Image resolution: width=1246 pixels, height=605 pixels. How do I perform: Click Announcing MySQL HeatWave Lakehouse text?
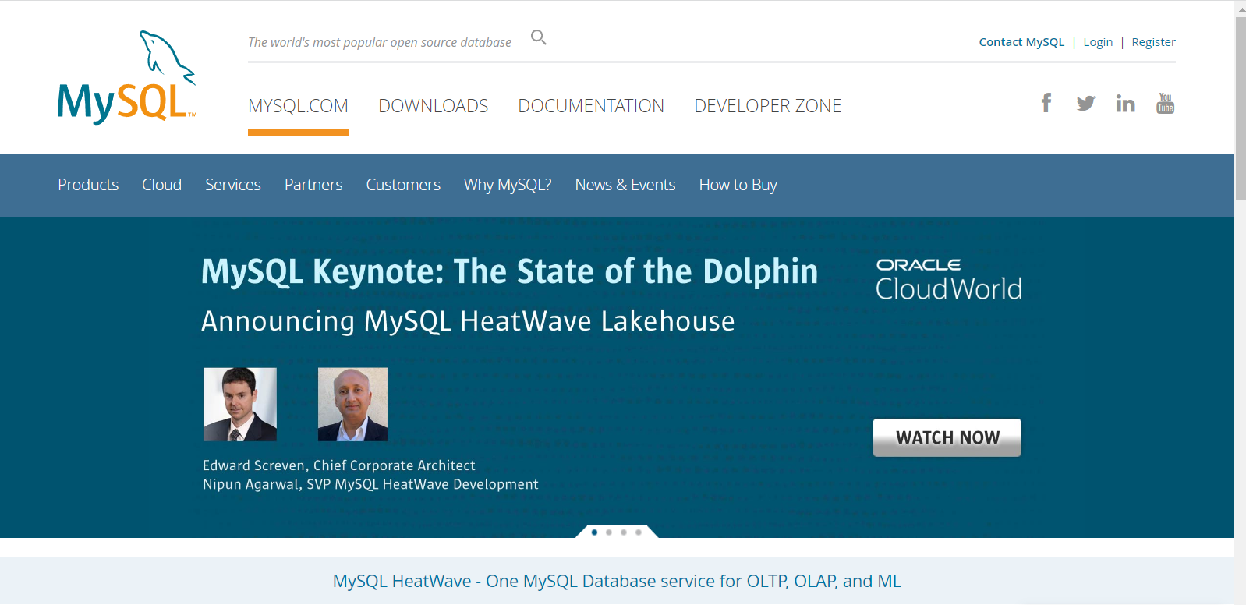(468, 321)
